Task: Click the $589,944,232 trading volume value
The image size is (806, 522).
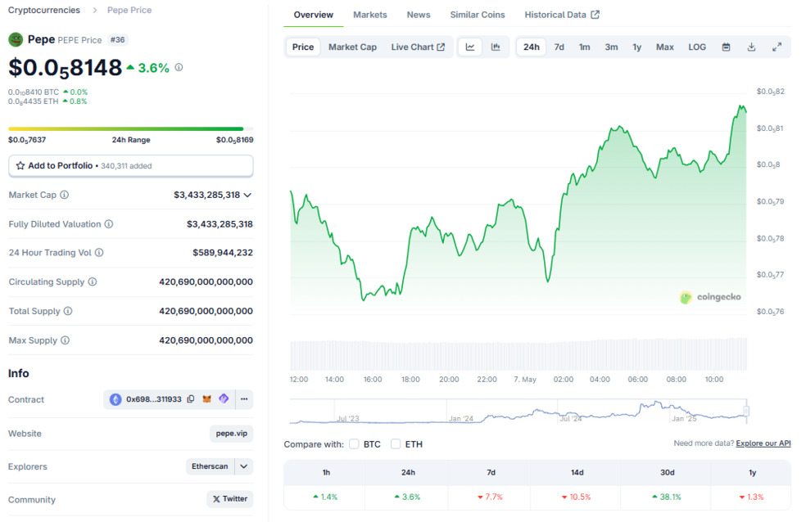Action: tap(223, 253)
